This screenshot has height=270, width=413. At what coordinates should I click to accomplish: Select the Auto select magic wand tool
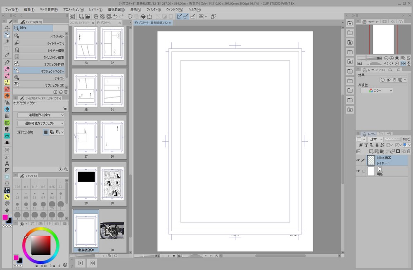coord(7,41)
